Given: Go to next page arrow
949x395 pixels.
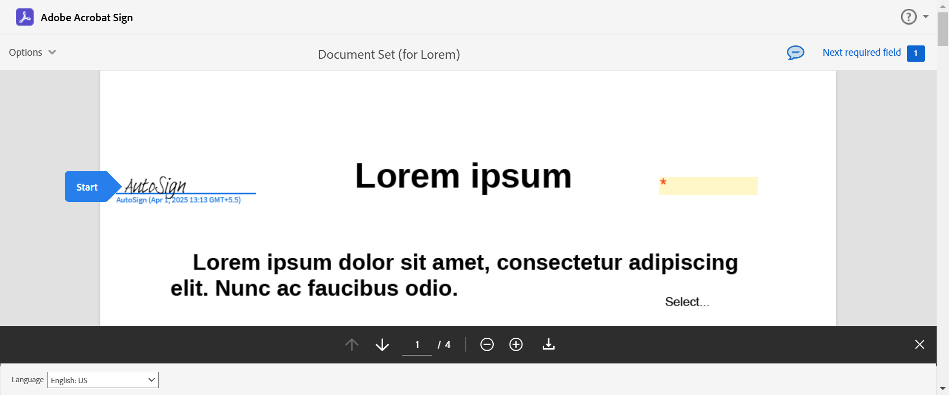Looking at the screenshot, I should 382,344.
